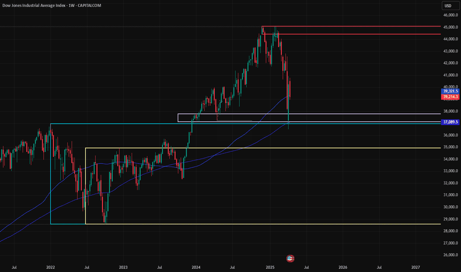Screen dimensions: 461x272
Task: Click the 36,000.0 price axis label
Action: (451, 135)
